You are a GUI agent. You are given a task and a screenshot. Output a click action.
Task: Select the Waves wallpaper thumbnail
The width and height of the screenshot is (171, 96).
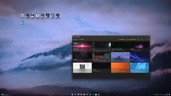(139, 68)
